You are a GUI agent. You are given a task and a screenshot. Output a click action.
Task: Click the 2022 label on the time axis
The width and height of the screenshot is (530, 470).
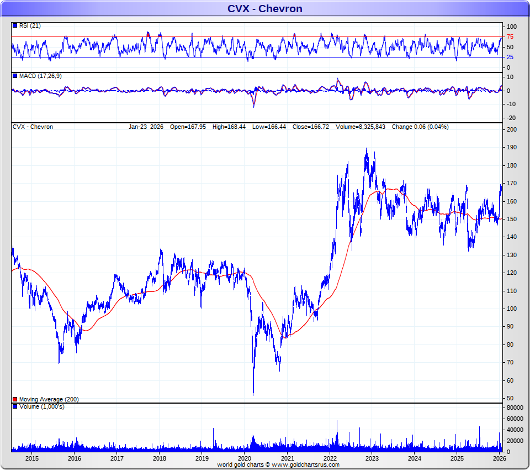coord(330,458)
